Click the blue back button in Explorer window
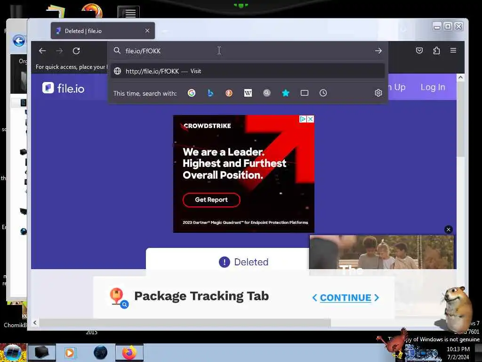The width and height of the screenshot is (482, 362). point(19,41)
